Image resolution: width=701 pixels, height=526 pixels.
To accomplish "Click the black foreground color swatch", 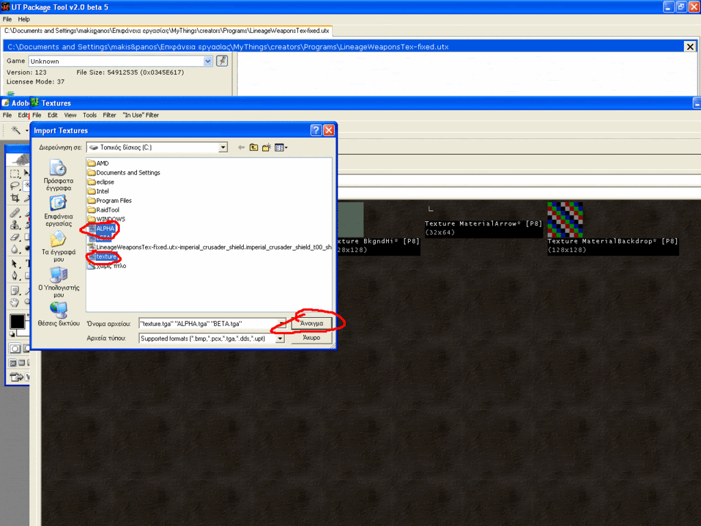I will coord(16,321).
